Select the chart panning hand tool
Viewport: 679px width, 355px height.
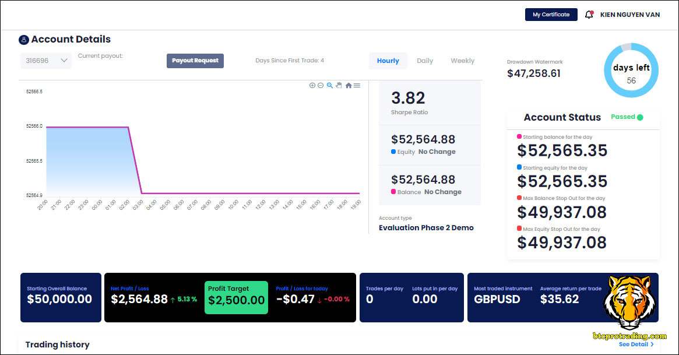pyautogui.click(x=339, y=86)
